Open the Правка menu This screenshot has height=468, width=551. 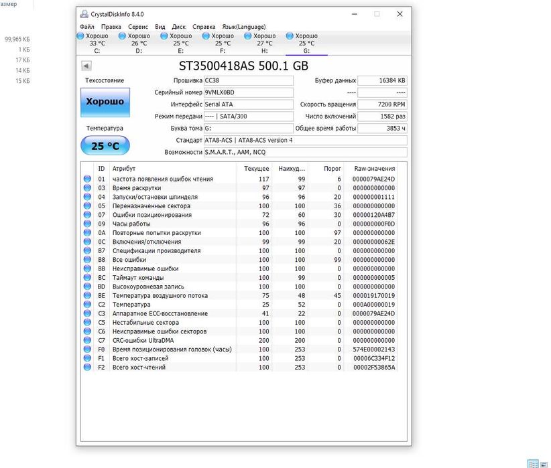(x=111, y=27)
